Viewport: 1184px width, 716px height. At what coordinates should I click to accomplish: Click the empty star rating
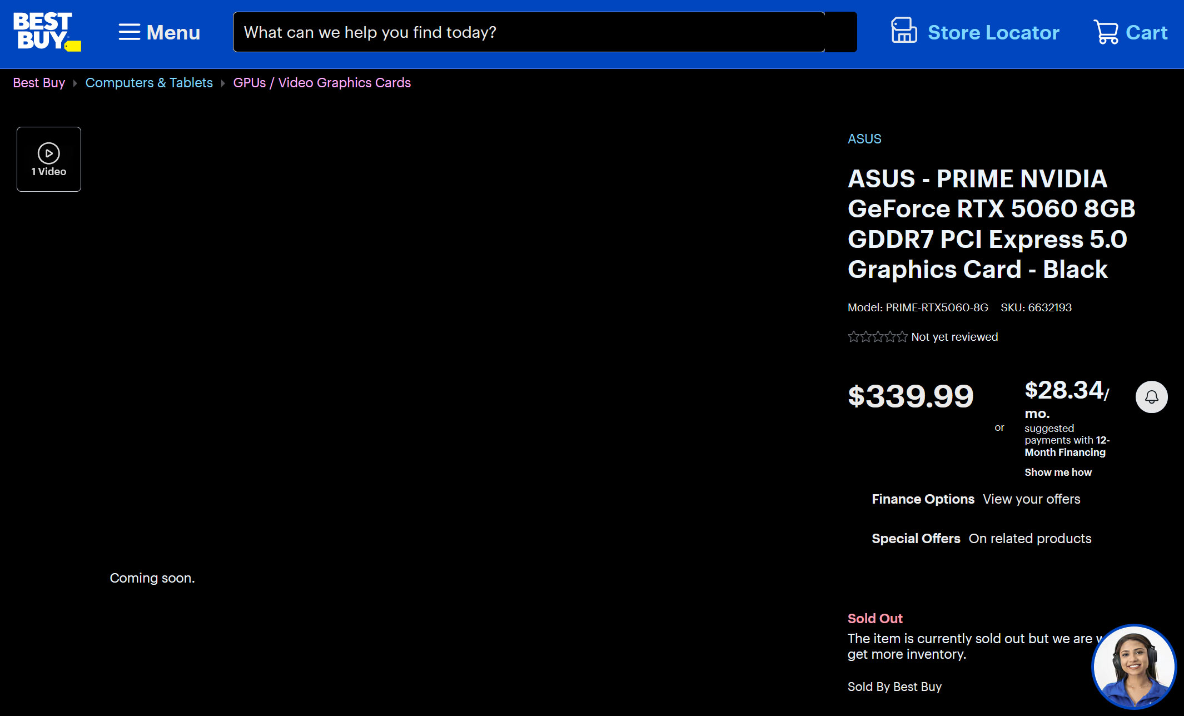877,337
